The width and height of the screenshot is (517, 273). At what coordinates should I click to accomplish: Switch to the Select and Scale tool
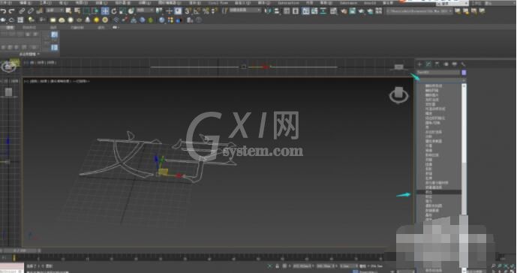tap(122, 11)
